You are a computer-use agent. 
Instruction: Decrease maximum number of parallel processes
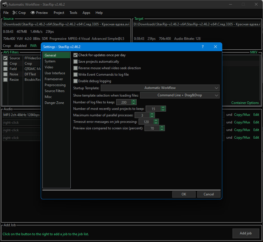(x=152, y=117)
